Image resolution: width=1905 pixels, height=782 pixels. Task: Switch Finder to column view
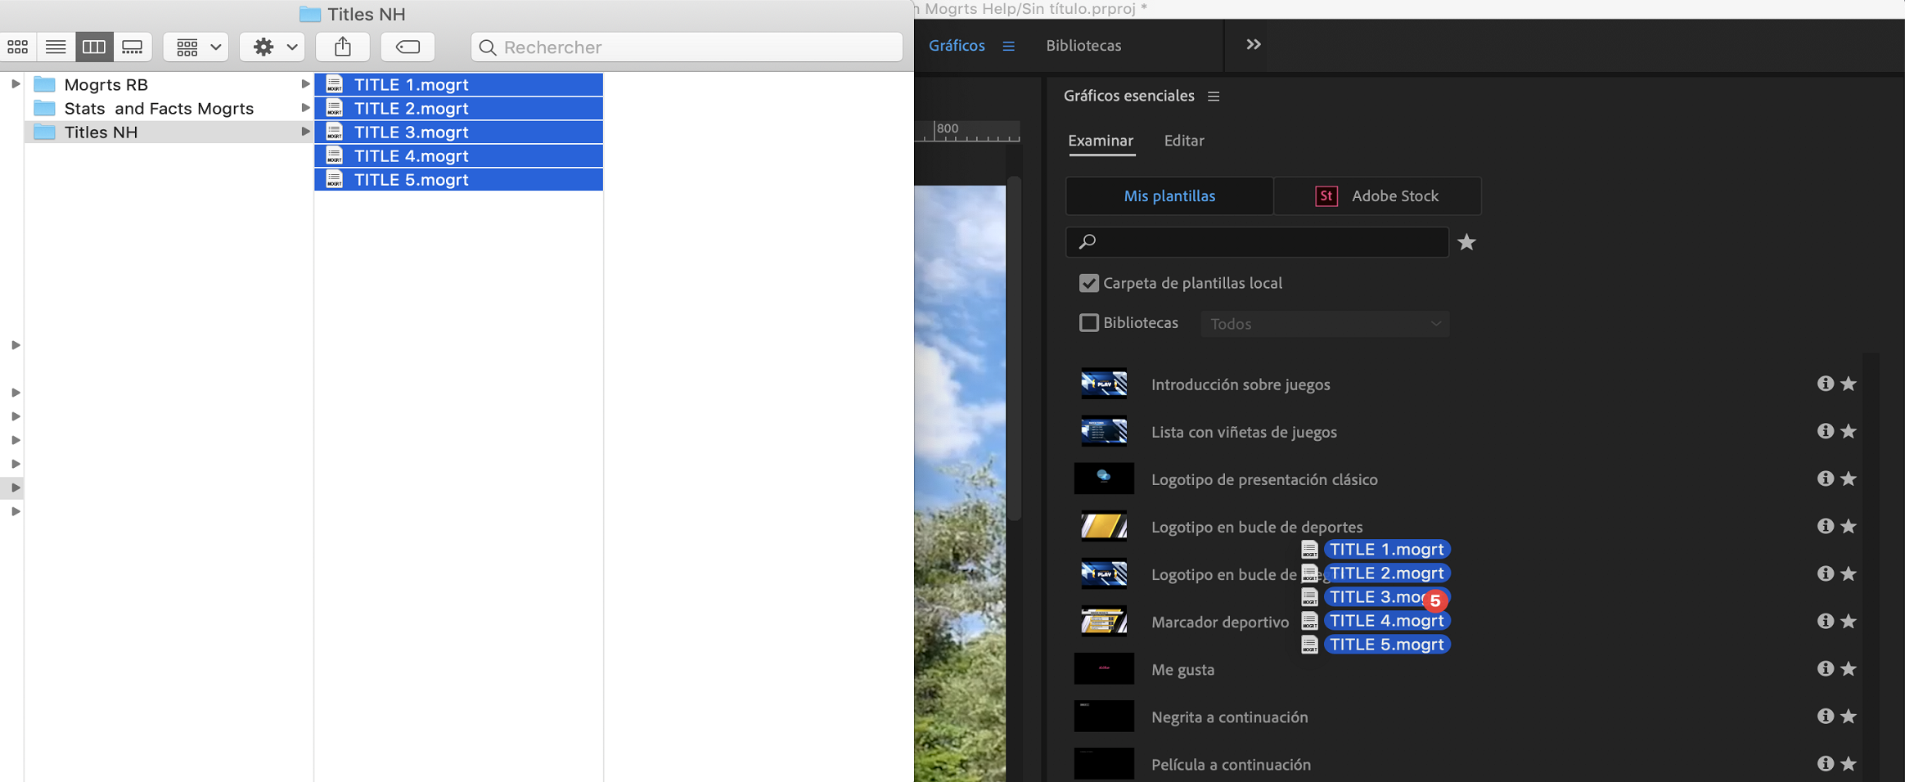click(94, 47)
